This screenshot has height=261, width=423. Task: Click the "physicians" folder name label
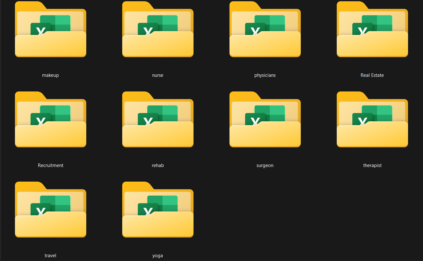tap(265, 75)
